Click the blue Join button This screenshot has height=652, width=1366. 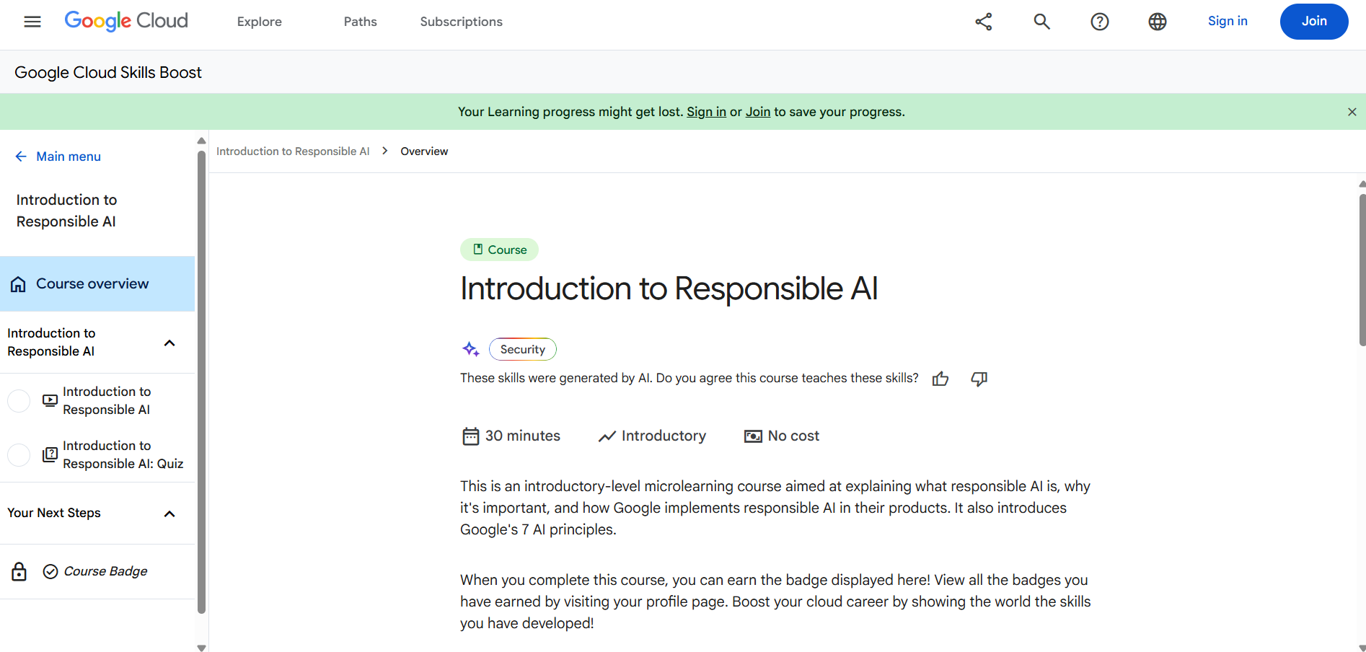tap(1314, 22)
